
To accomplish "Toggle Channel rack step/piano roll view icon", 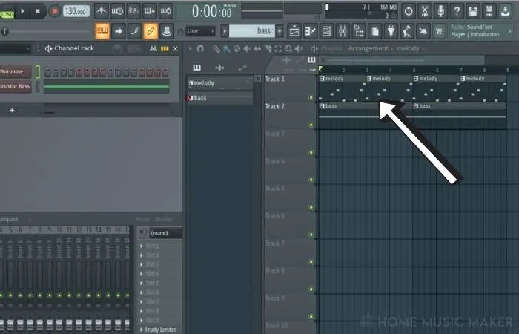I will pyautogui.click(x=165, y=49).
